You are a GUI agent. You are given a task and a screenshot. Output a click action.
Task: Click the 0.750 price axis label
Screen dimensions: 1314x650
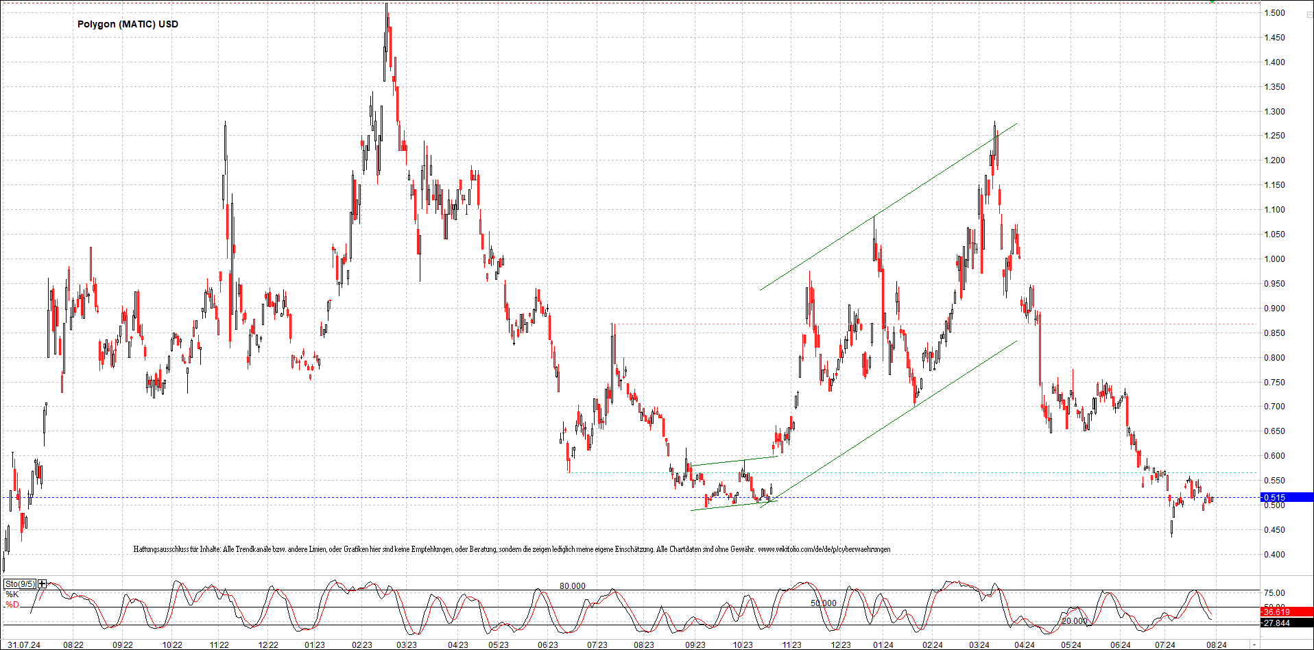(x=1275, y=383)
